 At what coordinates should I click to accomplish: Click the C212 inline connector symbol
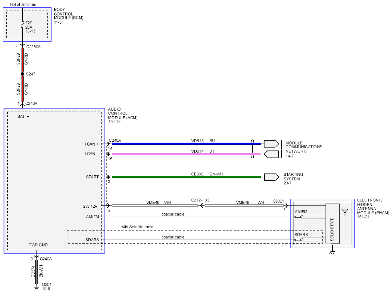(201, 206)
